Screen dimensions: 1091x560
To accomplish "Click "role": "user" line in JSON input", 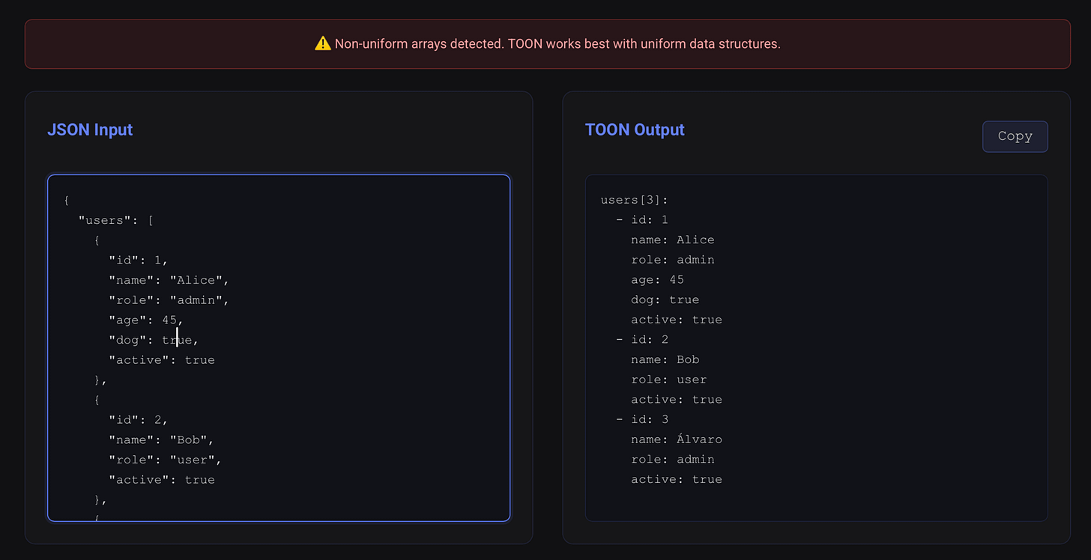I will 165,460.
